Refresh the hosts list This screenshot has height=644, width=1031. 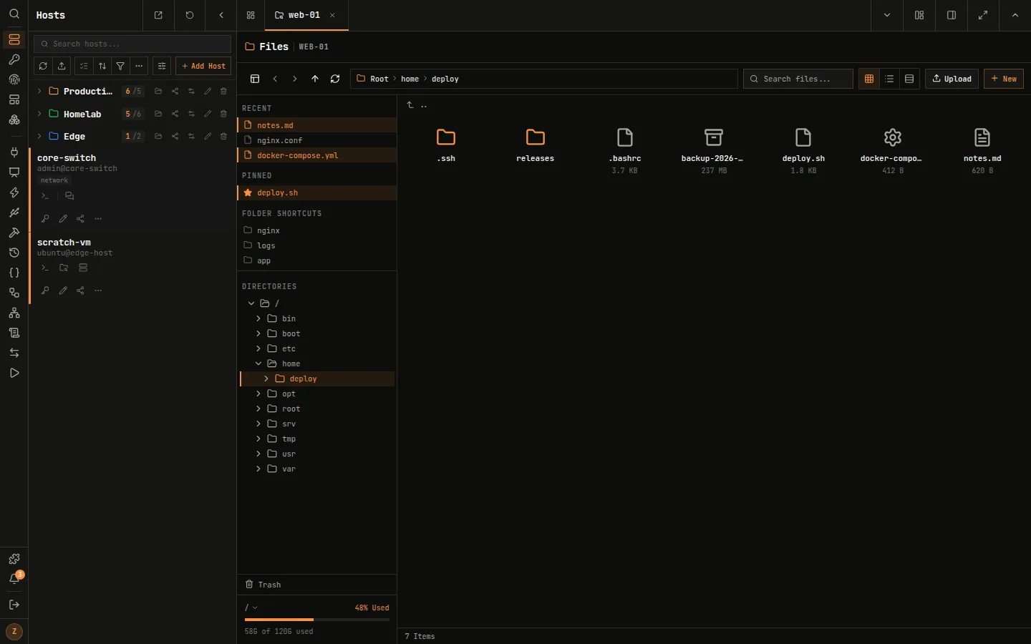pos(43,66)
